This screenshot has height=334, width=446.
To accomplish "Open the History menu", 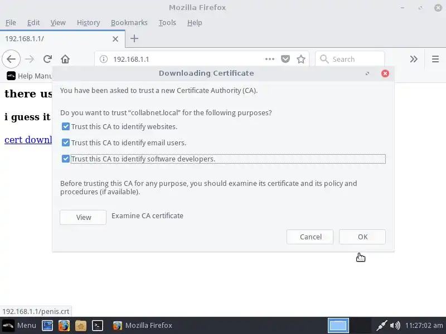I will click(88, 22).
